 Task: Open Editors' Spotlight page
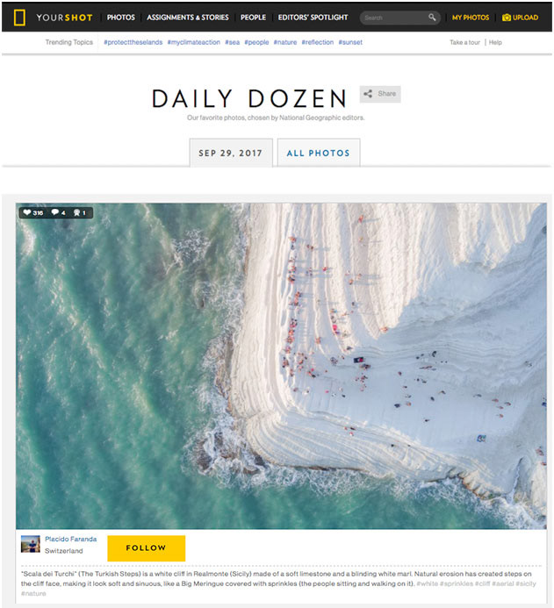coord(313,18)
